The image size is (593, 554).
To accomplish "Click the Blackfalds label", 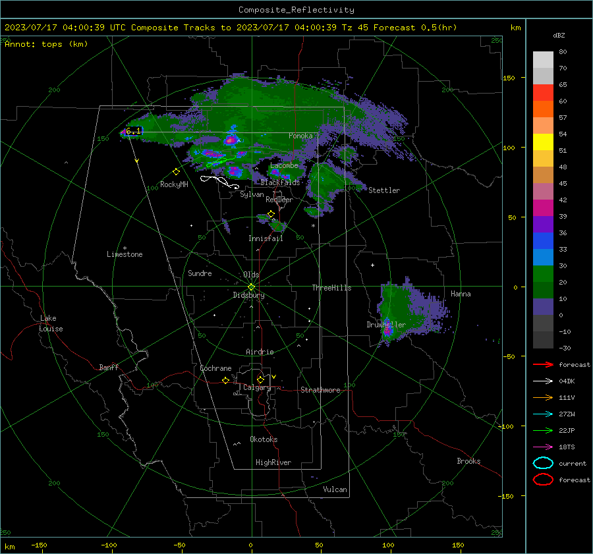I will [280, 182].
